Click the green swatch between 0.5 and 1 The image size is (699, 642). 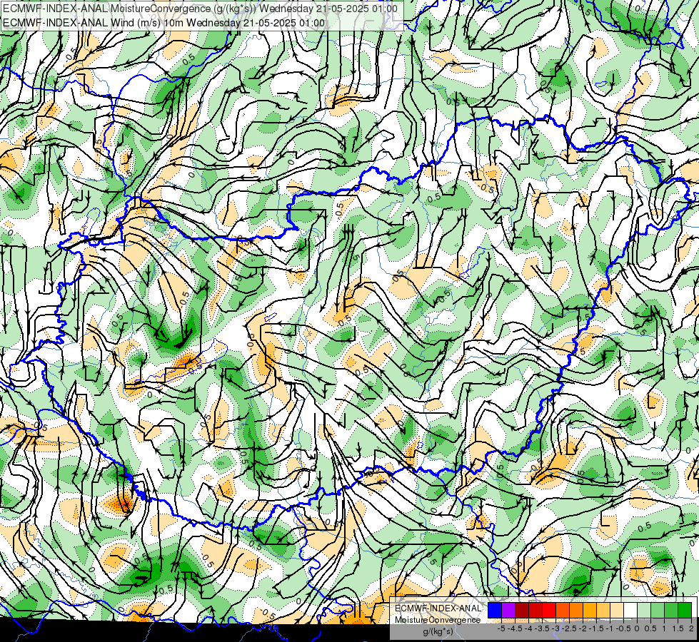[658, 611]
